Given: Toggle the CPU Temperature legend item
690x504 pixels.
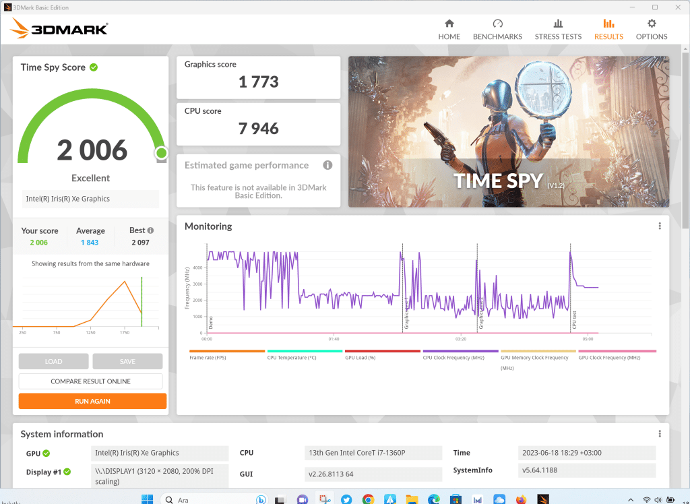Looking at the screenshot, I should [305, 355].
